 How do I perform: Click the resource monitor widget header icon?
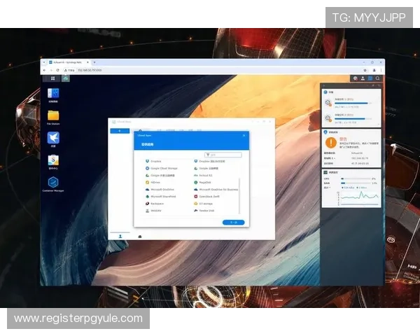point(325,172)
